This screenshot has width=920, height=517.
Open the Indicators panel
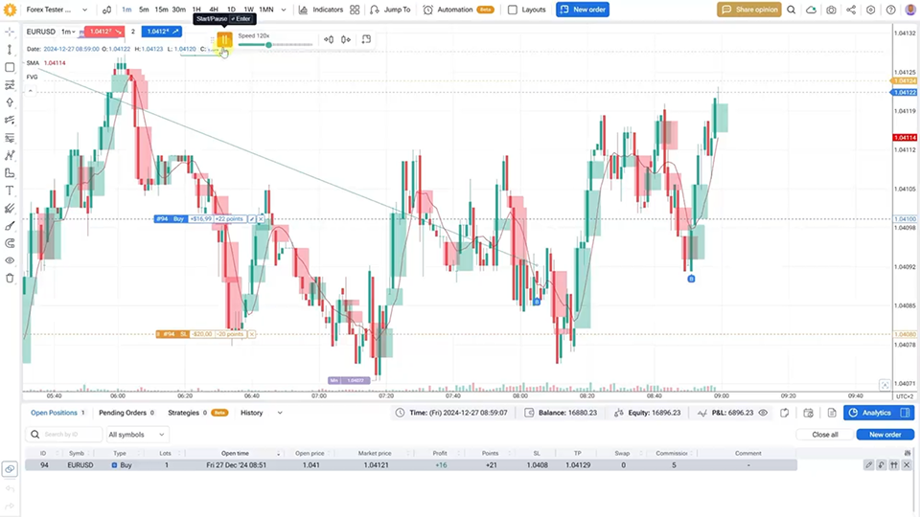(x=321, y=10)
